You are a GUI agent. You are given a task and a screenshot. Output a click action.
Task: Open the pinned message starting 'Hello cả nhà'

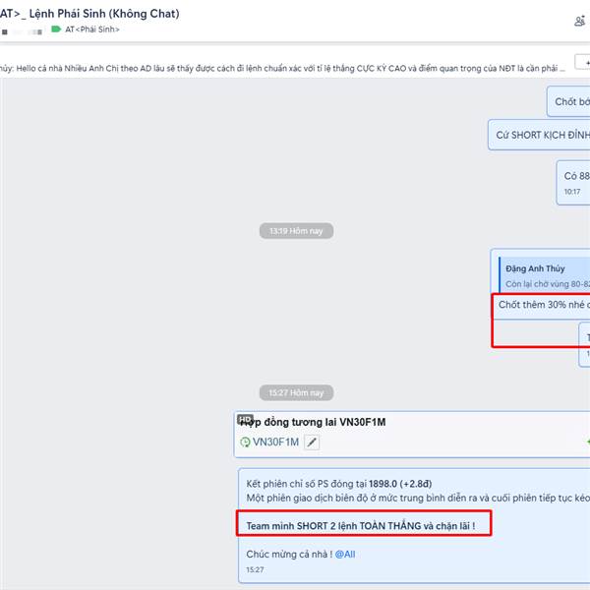click(x=282, y=69)
